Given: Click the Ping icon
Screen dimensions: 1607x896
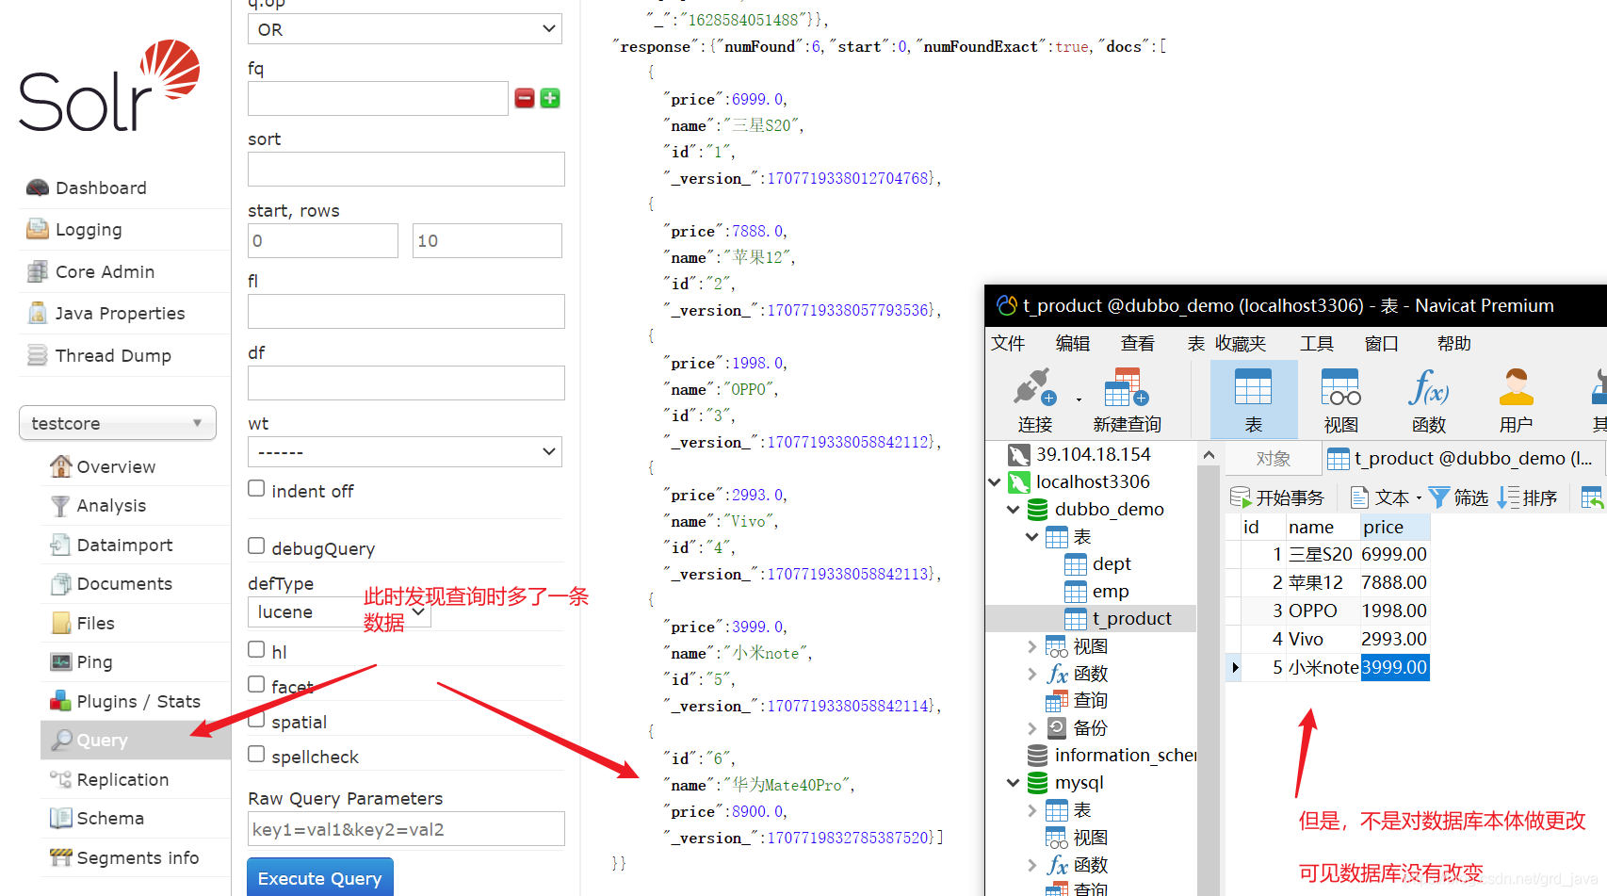Looking at the screenshot, I should [61, 662].
